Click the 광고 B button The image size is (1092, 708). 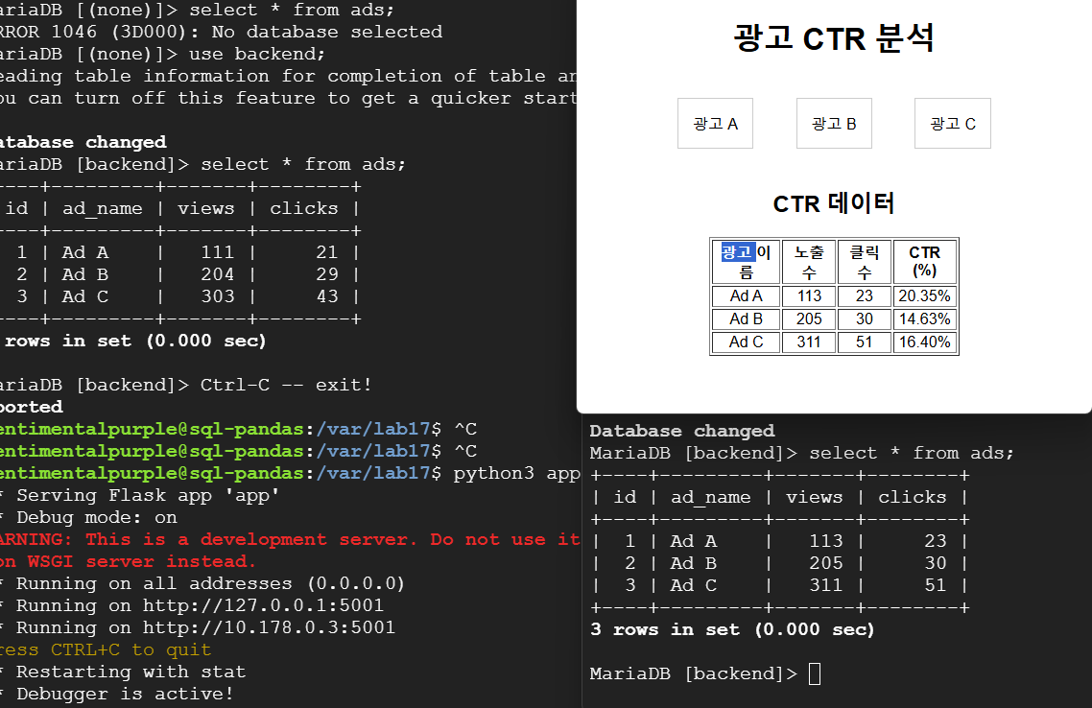tap(834, 123)
